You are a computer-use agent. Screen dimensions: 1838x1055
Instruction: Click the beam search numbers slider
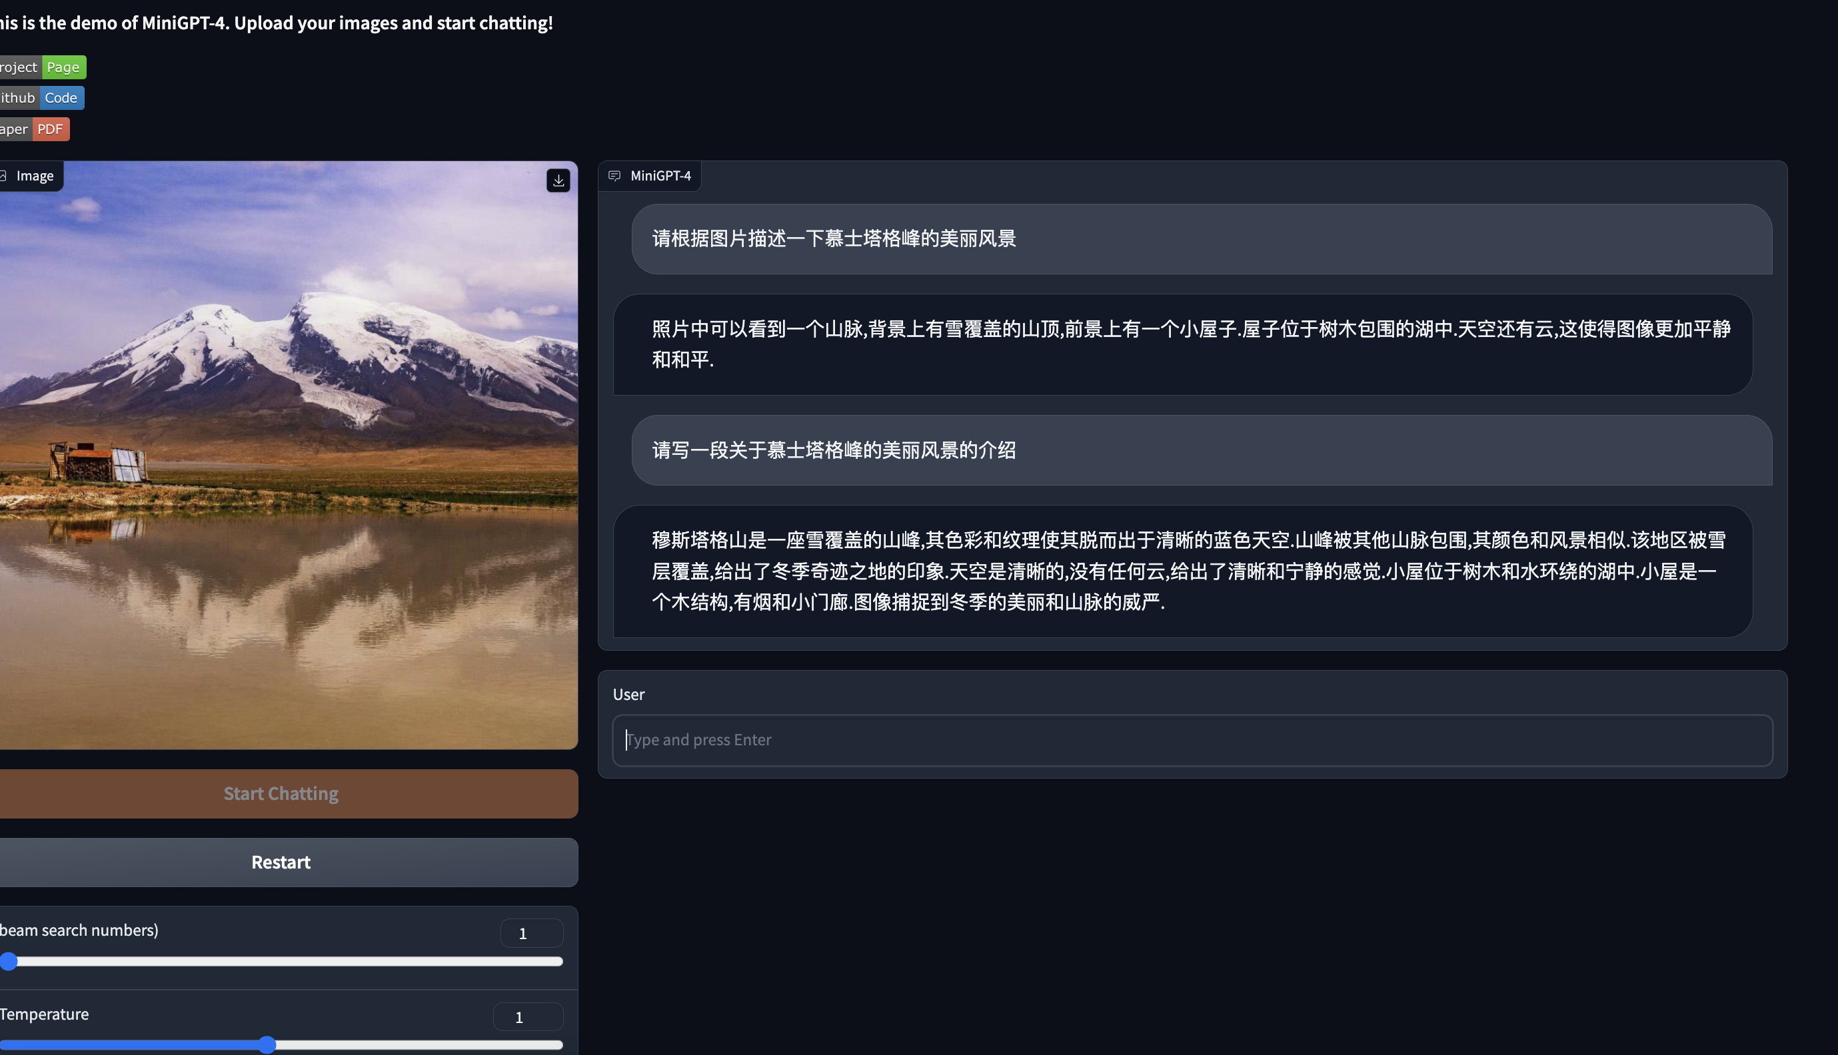[284, 962]
